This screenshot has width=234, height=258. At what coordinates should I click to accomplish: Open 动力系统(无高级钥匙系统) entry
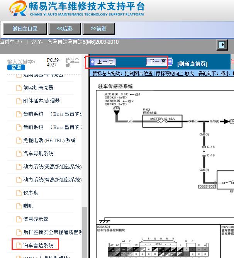(53, 167)
